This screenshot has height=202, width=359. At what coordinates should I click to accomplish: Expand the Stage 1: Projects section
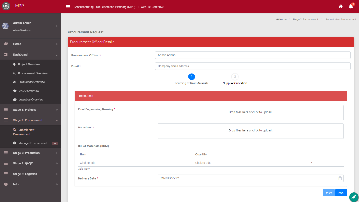[x=31, y=109]
